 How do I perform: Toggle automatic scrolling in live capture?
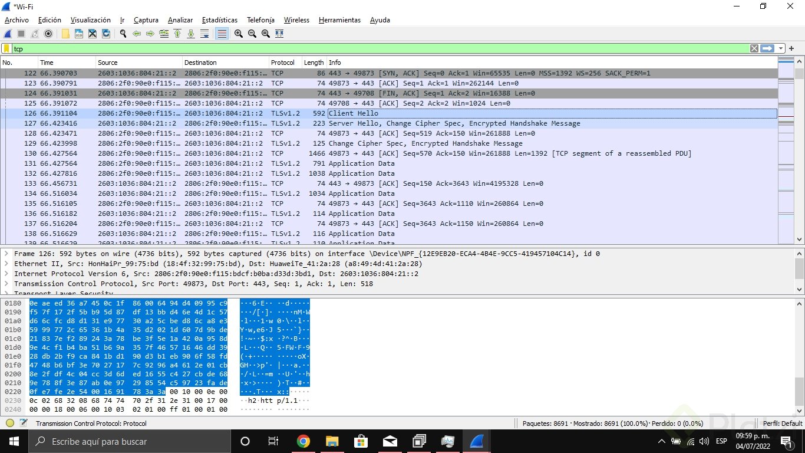pyautogui.click(x=205, y=34)
